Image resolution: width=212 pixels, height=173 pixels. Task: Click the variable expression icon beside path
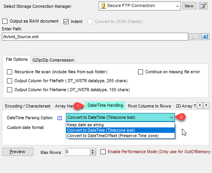pyautogui.click(x=205, y=37)
